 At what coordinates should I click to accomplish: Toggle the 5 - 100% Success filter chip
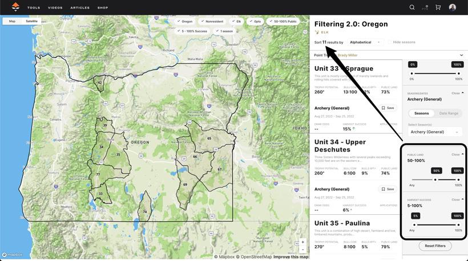pos(192,31)
